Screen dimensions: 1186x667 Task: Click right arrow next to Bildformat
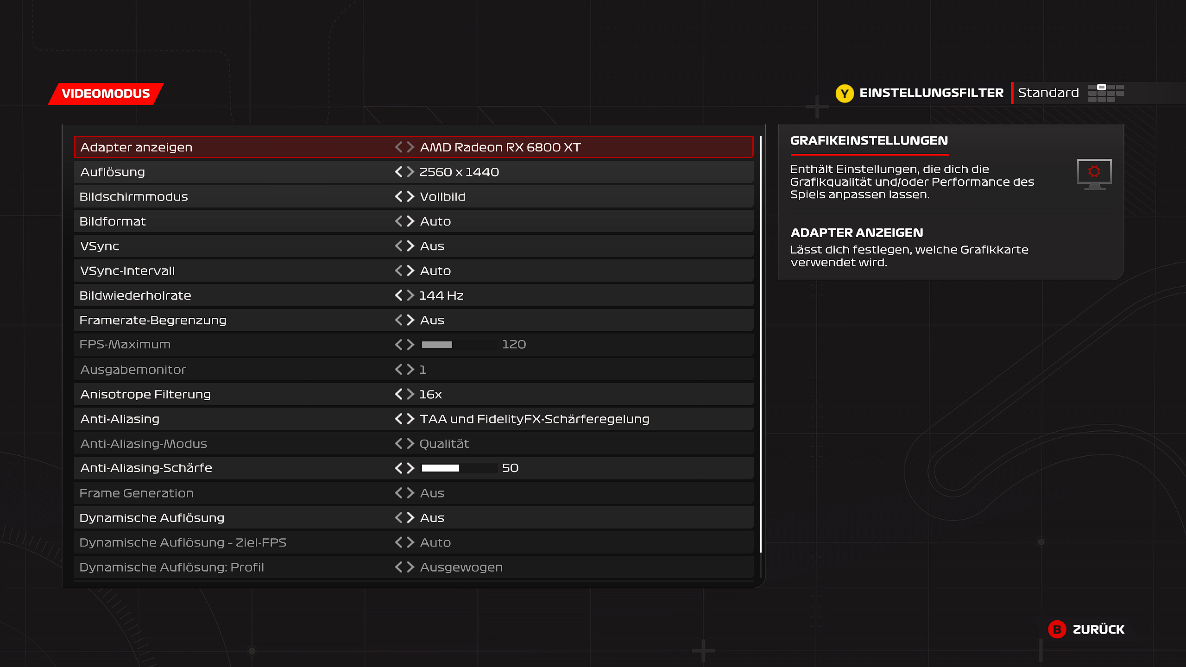click(x=410, y=221)
